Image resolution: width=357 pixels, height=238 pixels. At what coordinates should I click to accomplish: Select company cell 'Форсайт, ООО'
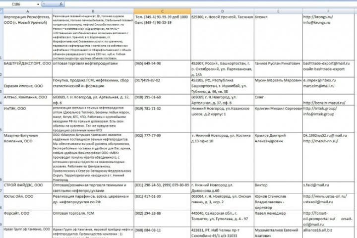tap(28, 218)
